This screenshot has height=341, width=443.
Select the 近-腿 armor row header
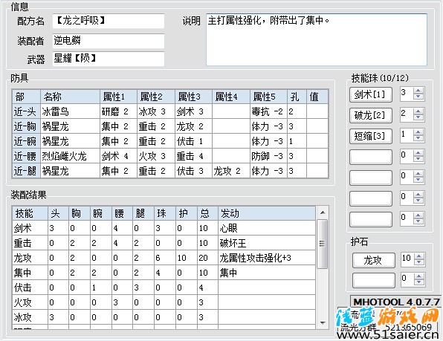point(26,171)
